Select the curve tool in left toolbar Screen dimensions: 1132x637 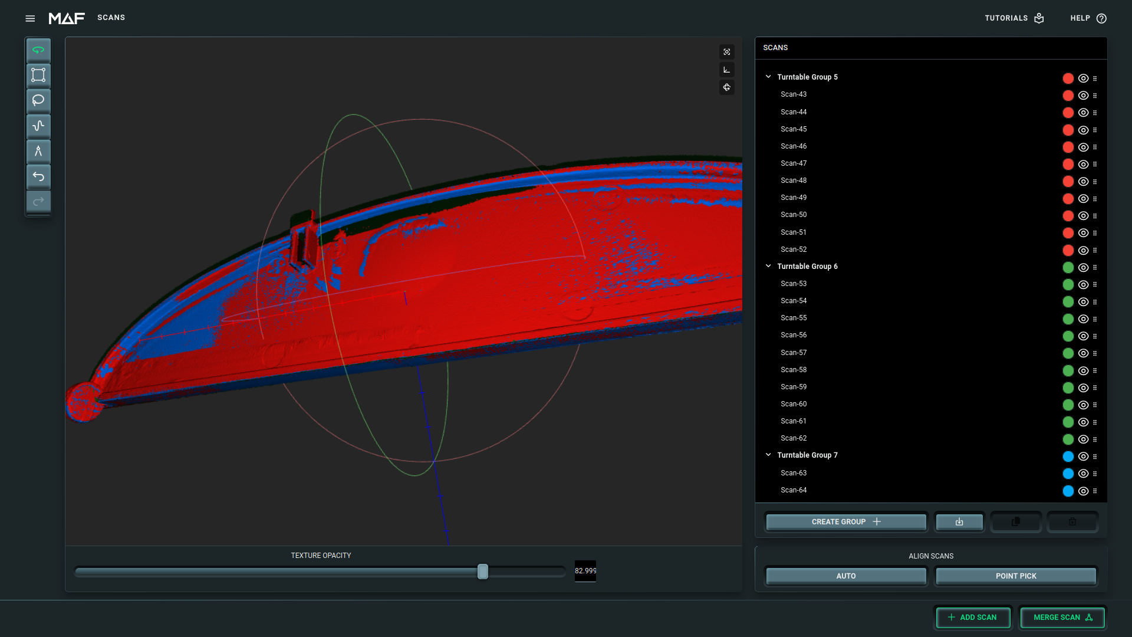pos(38,126)
